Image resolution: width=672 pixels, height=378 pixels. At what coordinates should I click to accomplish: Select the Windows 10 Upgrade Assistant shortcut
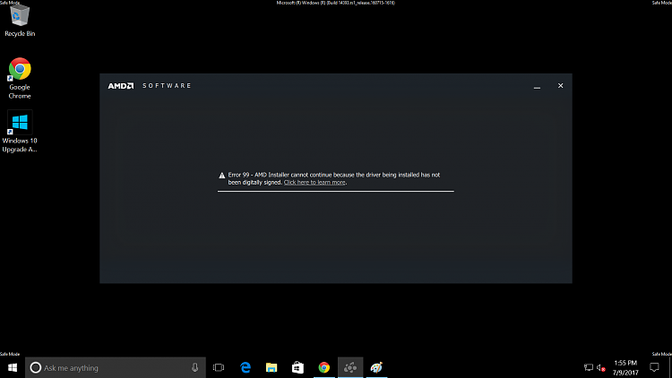[20, 132]
